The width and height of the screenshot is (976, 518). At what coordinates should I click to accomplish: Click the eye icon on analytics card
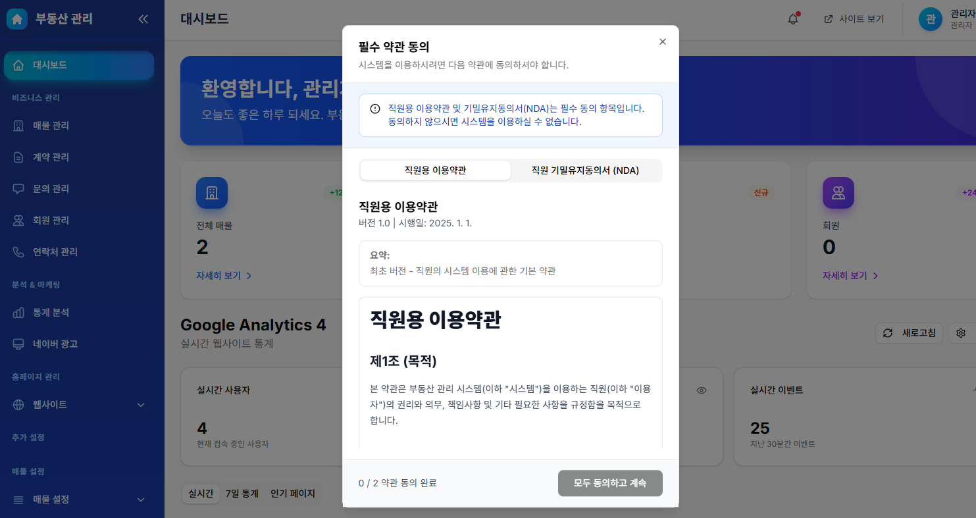(702, 390)
